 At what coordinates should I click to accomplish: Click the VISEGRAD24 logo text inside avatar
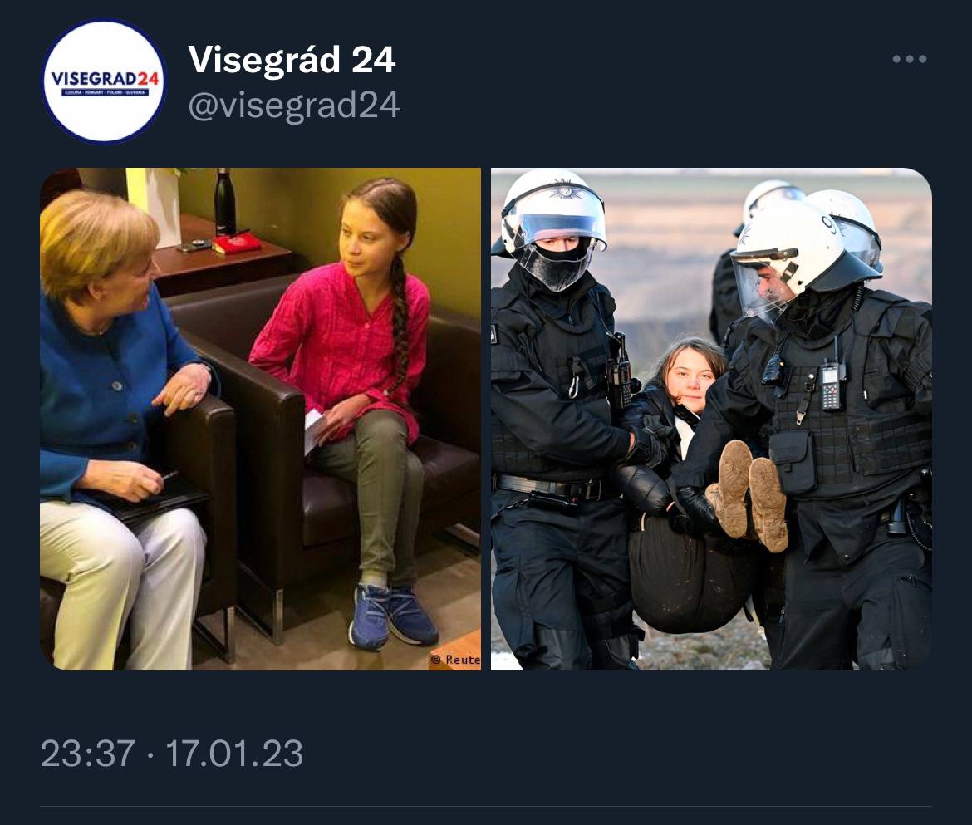(104, 79)
